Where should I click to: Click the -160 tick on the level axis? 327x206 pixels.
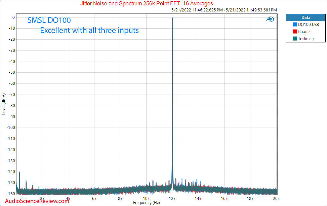coord(10,194)
